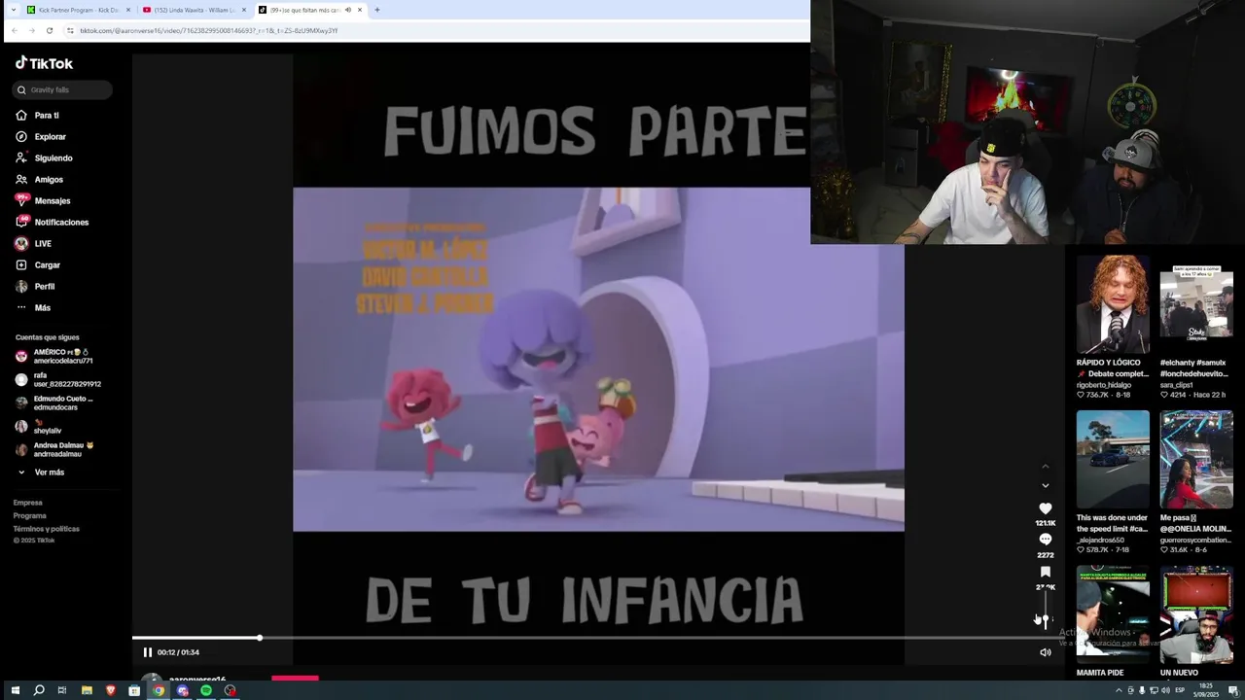Save video with the bookmark icon

tap(1046, 572)
